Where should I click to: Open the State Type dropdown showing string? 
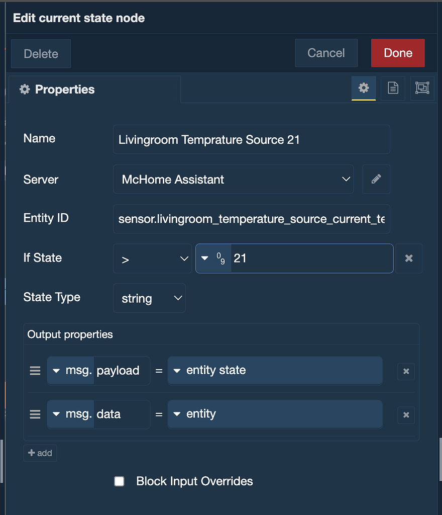tap(149, 298)
